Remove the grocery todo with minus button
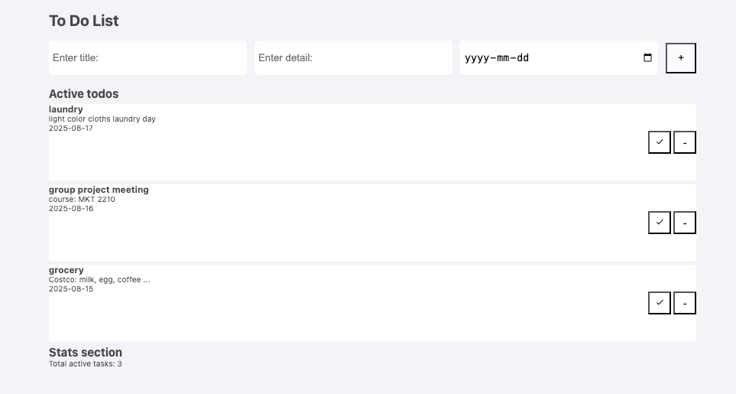The width and height of the screenshot is (736, 394). pos(684,303)
